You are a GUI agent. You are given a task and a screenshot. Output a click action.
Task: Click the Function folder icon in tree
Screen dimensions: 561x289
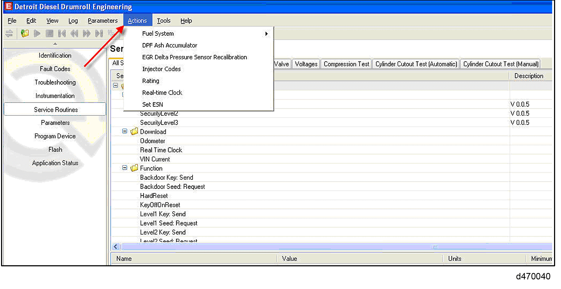[134, 168]
